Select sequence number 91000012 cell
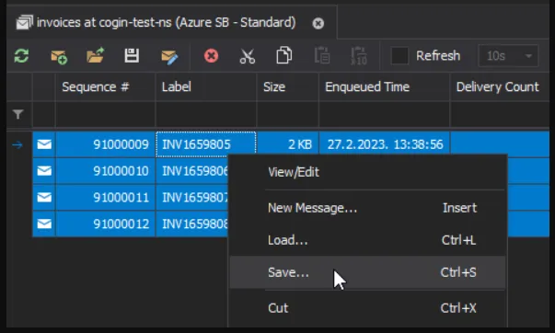Viewport: 555px width, 333px height. pyautogui.click(x=105, y=224)
